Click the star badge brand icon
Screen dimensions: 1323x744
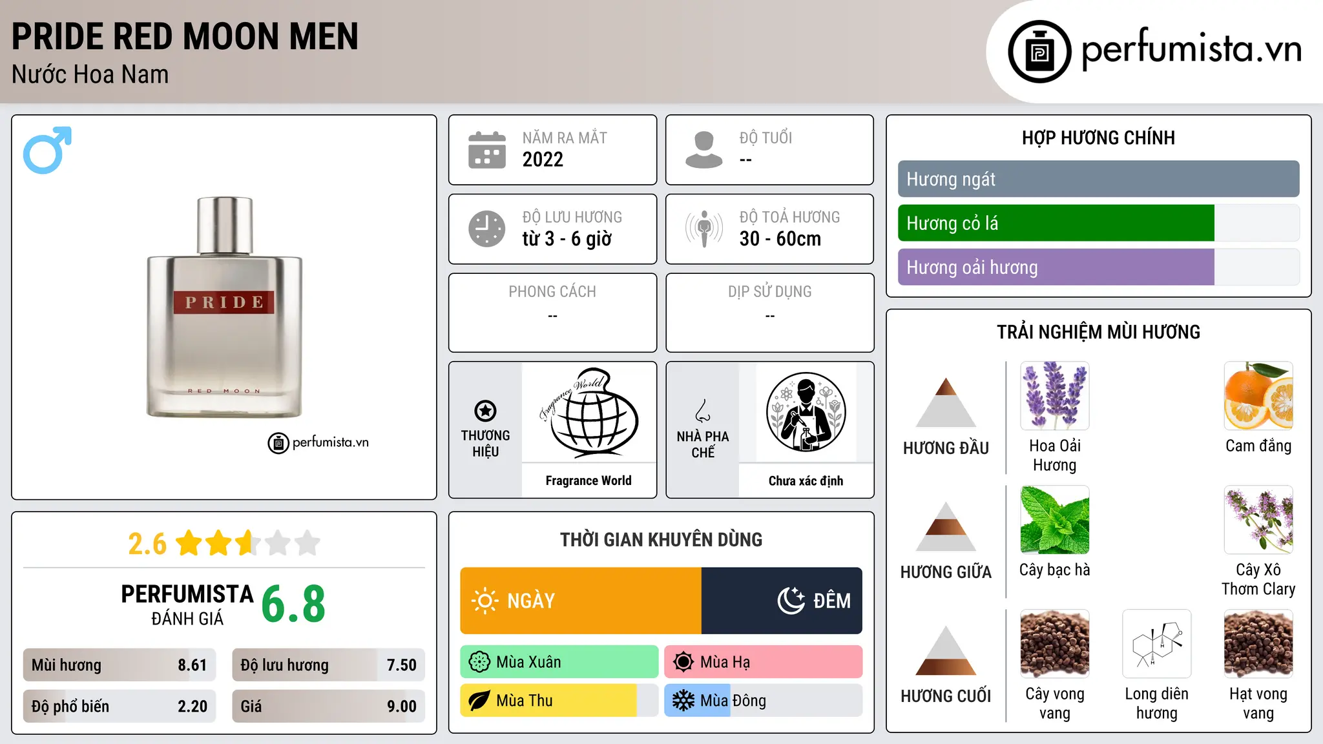coord(485,411)
